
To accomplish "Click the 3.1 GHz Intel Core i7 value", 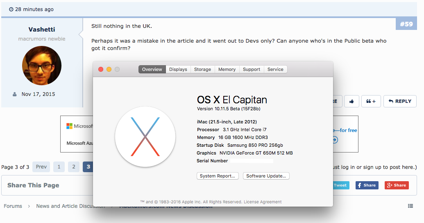I will [245, 130].
